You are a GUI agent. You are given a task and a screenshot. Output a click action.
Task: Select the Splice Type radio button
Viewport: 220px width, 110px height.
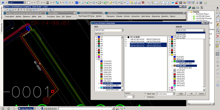pos(145,94)
